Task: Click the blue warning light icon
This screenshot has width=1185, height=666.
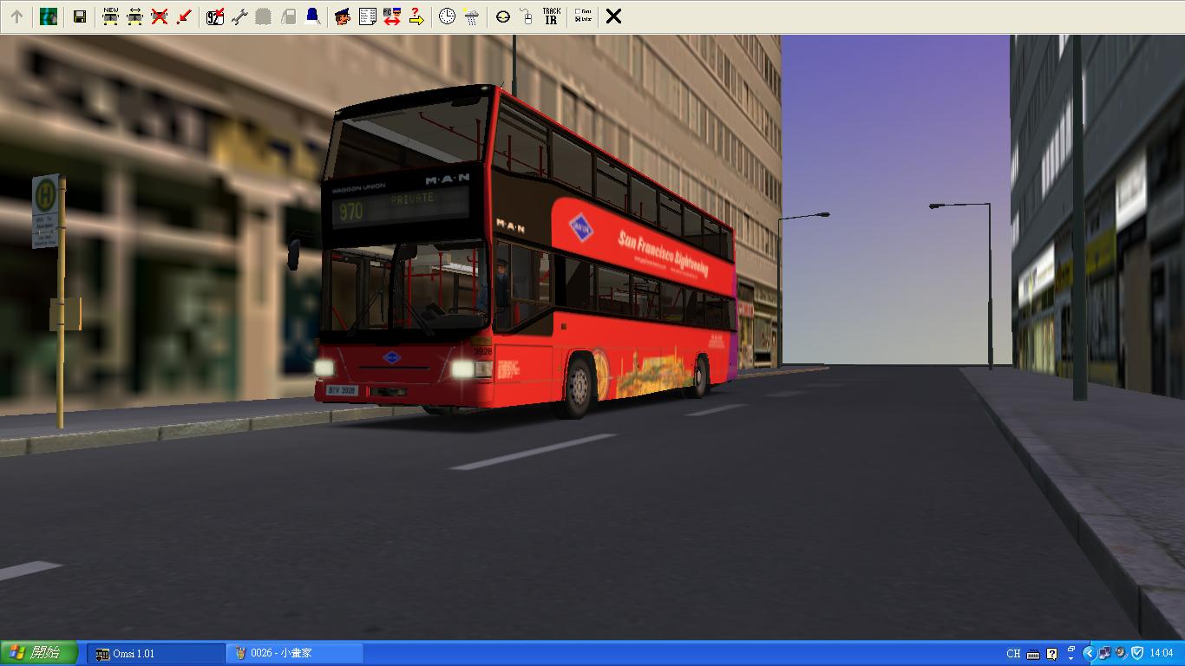Action: [312, 16]
